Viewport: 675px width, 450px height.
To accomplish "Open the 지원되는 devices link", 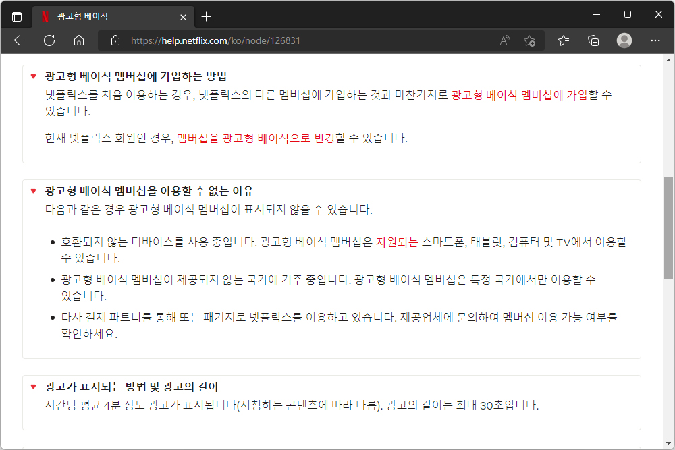I will click(397, 242).
